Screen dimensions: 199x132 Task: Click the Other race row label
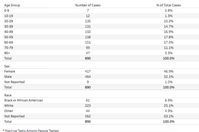[x=9, y=111]
